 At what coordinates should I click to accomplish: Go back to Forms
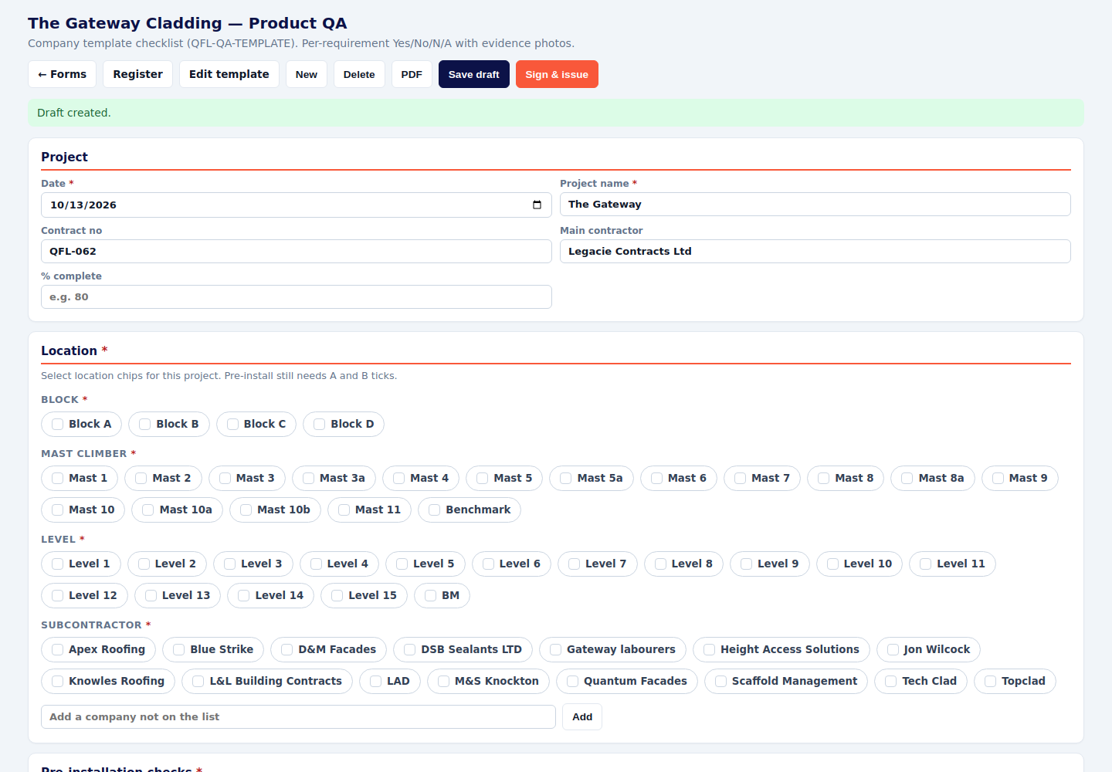63,74
